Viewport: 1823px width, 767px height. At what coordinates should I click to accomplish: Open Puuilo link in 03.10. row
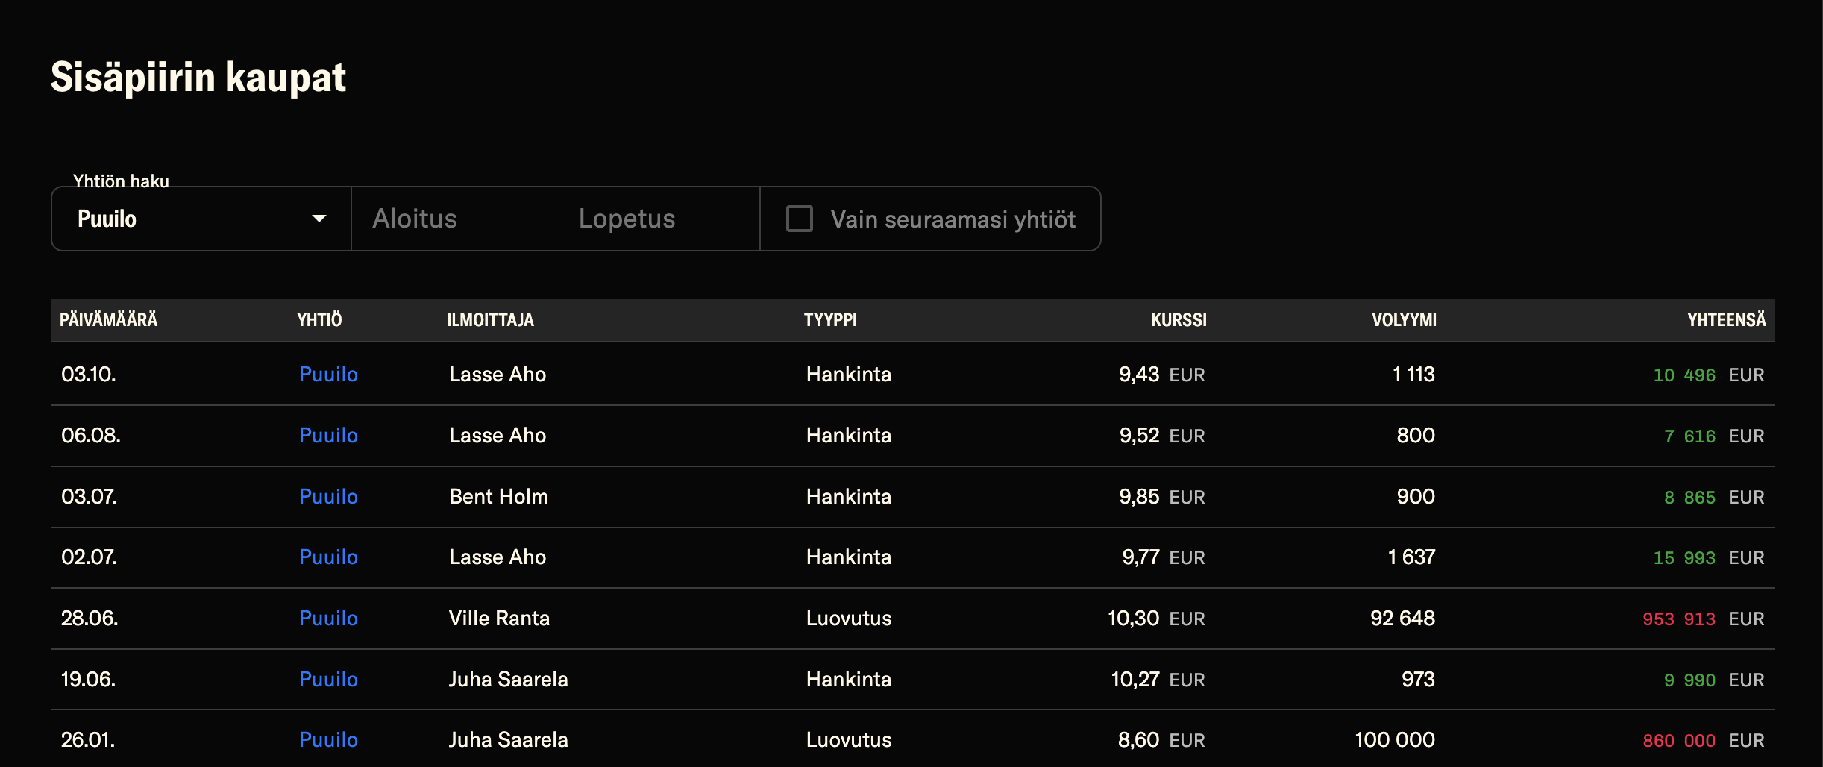(328, 375)
